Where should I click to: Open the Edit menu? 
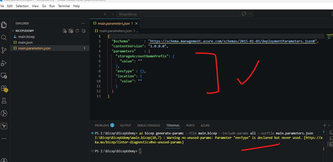pos(10,6)
